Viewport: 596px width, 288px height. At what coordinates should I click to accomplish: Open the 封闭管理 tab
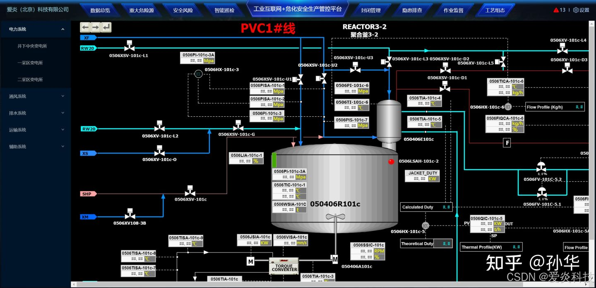click(371, 10)
